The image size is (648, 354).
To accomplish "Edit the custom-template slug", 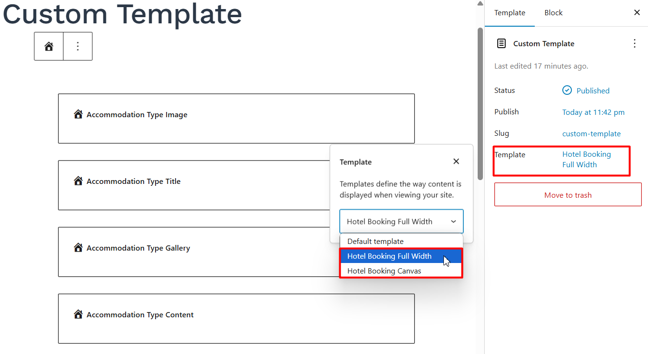I will pos(591,134).
